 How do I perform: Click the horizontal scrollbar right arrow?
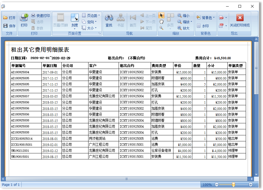tap(252, 179)
